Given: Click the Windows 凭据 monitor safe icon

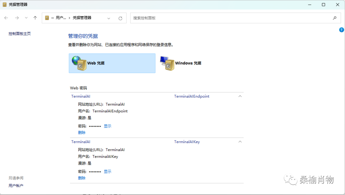Looking at the screenshot, I should [x=167, y=63].
